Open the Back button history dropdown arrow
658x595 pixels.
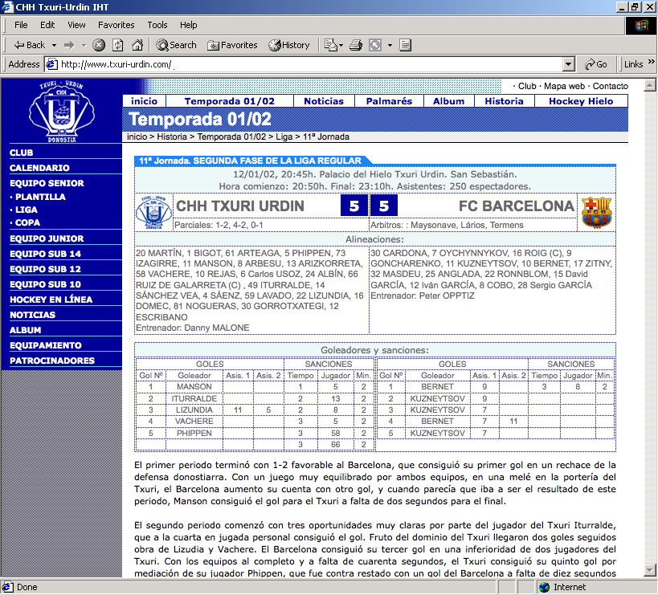point(54,45)
